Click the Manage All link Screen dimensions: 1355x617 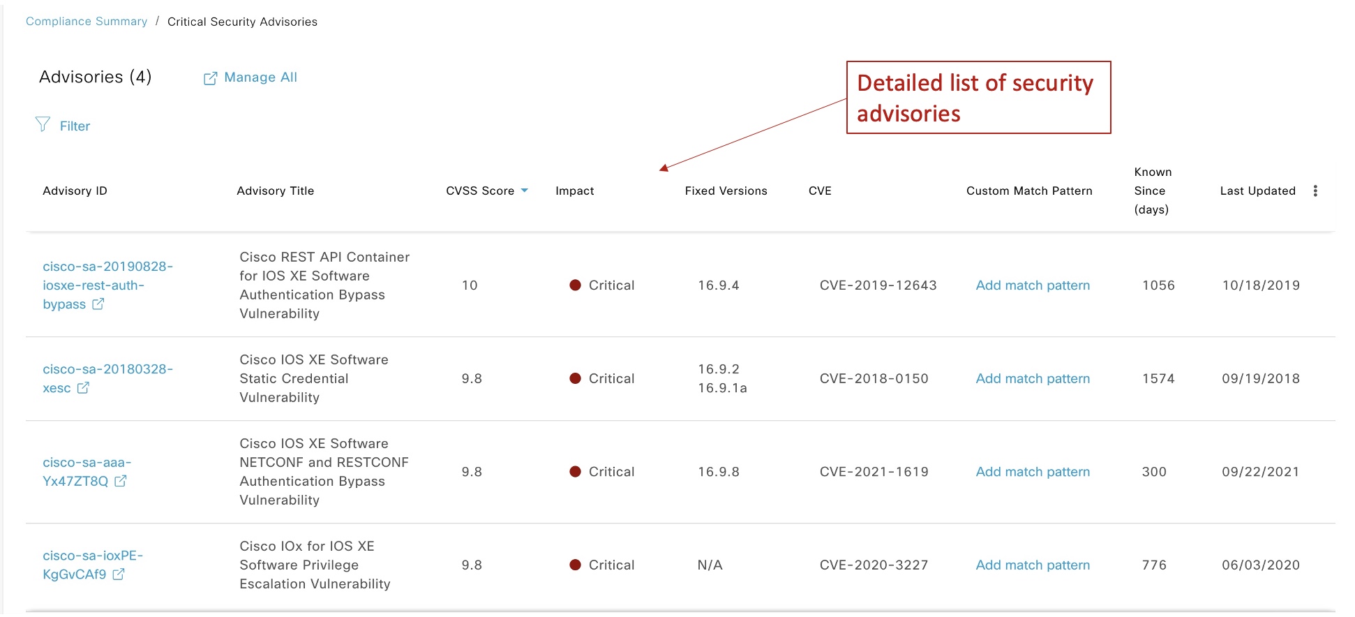[x=260, y=77]
